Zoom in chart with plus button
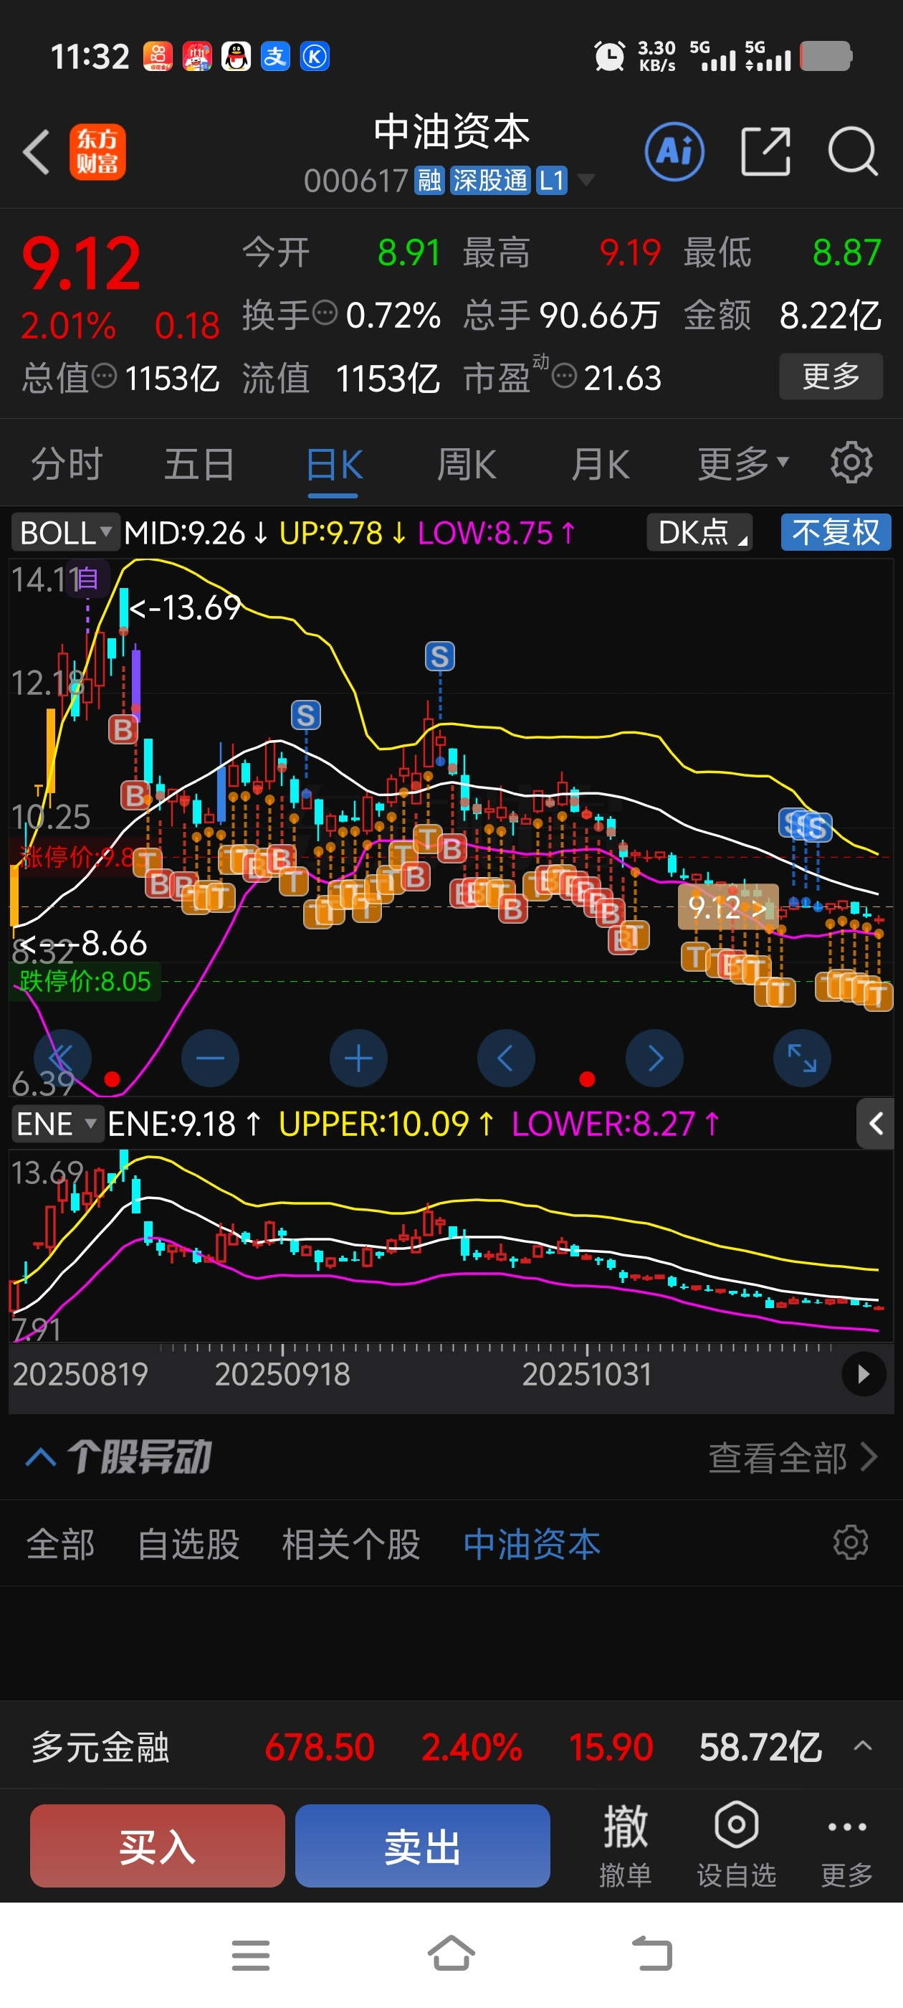 point(358,1058)
